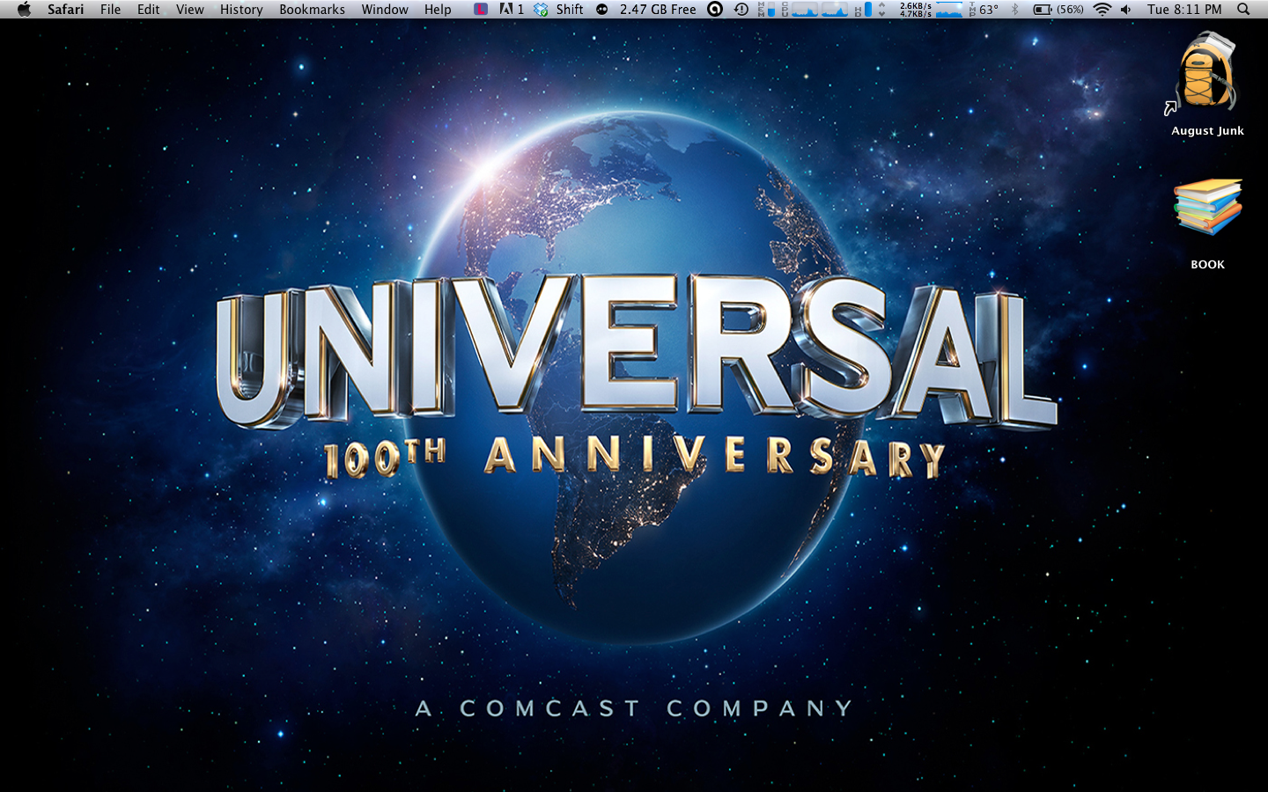Open the Help menu
Screen dimensions: 1268x792
point(438,9)
